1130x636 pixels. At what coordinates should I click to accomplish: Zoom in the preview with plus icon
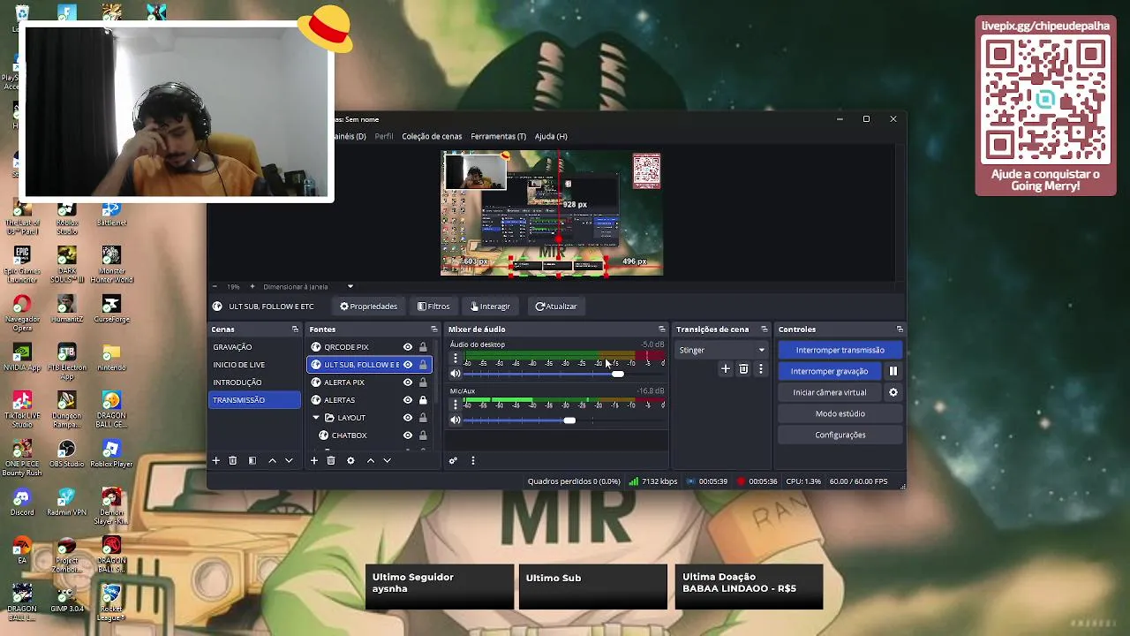point(252,286)
